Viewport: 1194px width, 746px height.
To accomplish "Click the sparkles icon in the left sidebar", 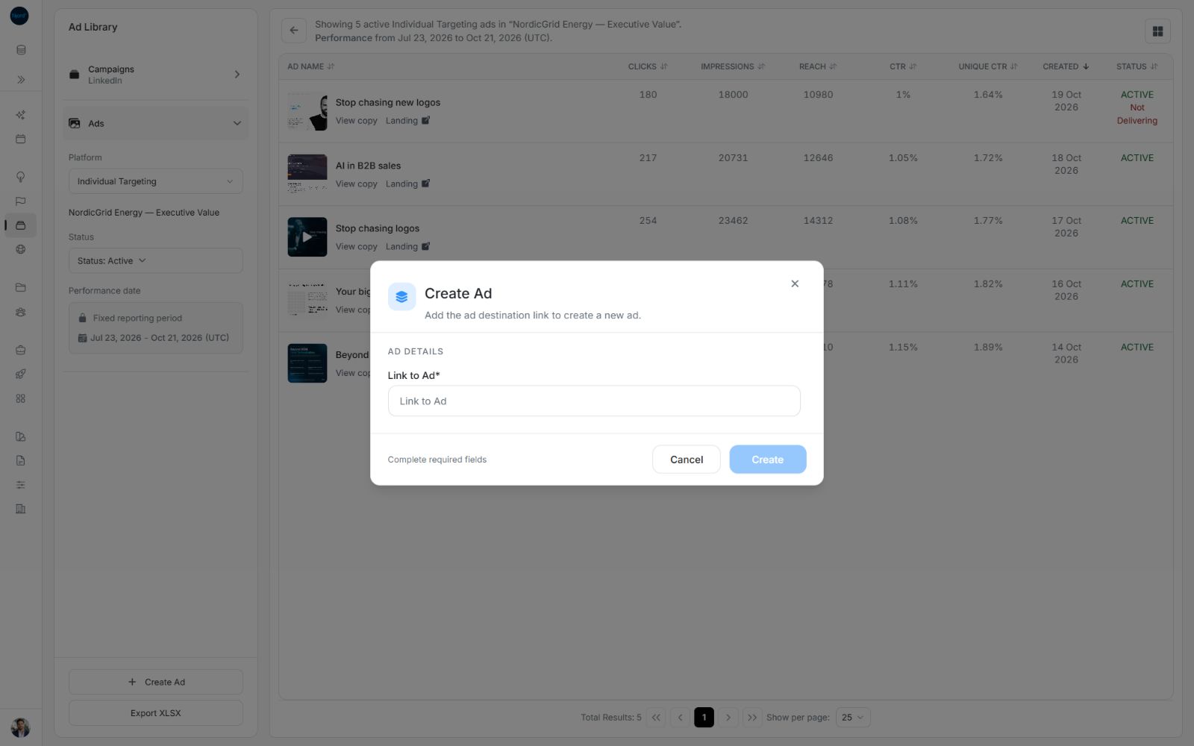I will (x=21, y=115).
